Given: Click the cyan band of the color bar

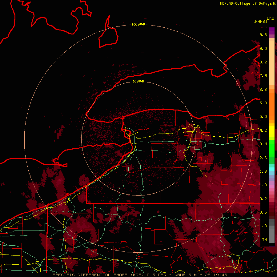Looking at the screenshot, I should (x=272, y=169).
